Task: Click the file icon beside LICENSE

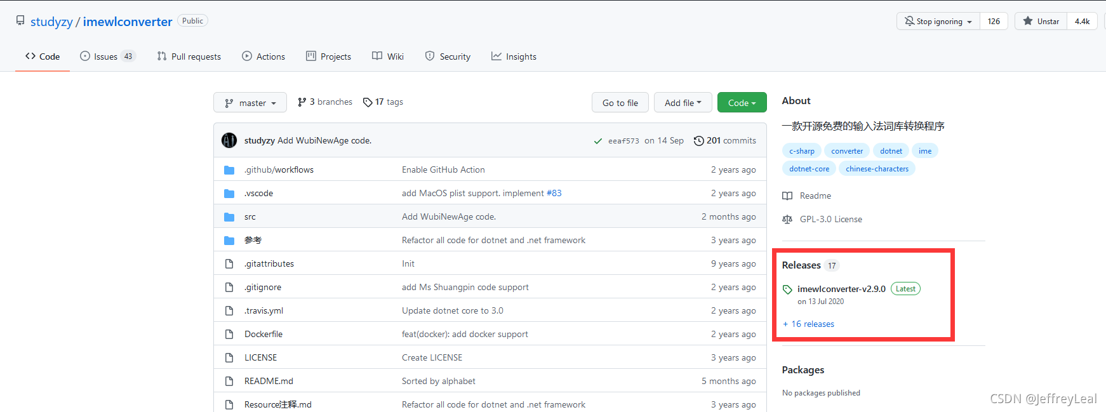Action: coord(229,357)
